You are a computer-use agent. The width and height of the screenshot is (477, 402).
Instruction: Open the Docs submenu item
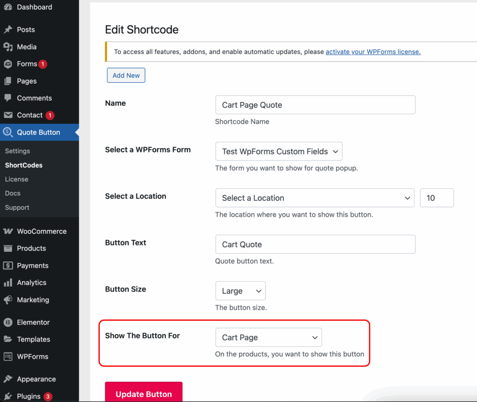[x=13, y=193]
